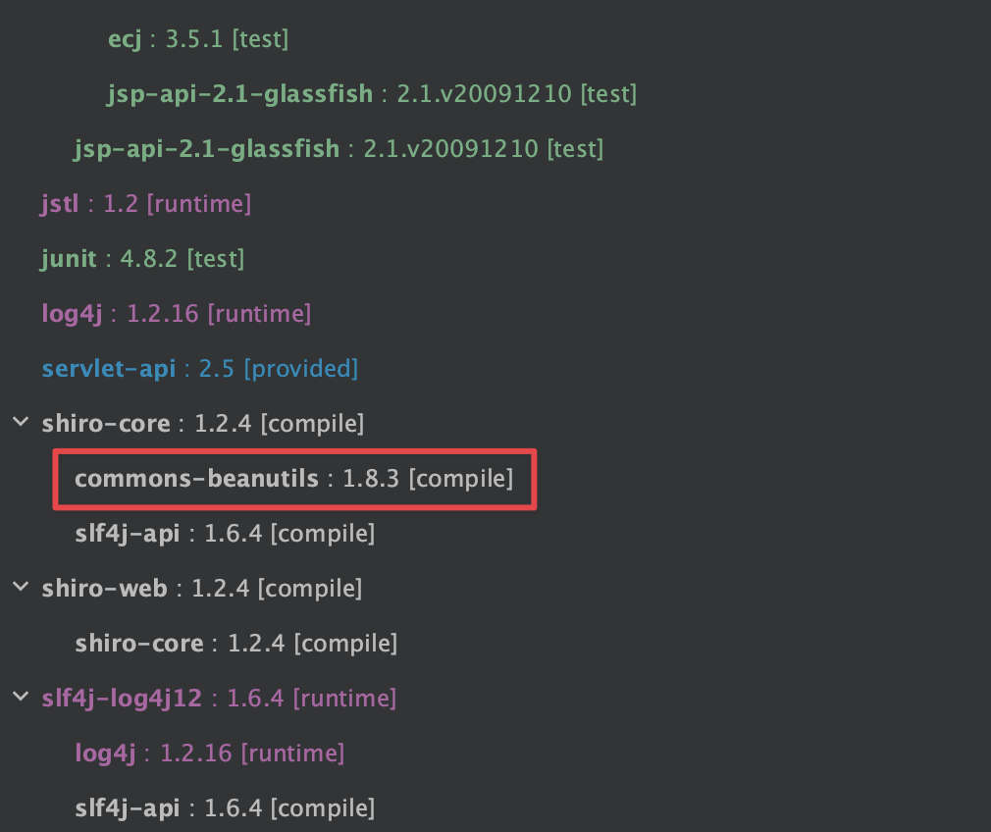This screenshot has width=991, height=832.
Task: Select the shiro-web 1.2.4 compile item
Action: 104,589
